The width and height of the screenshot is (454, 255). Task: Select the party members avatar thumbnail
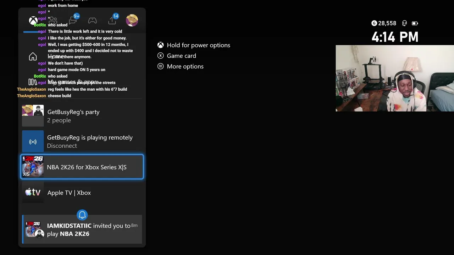(x=33, y=116)
